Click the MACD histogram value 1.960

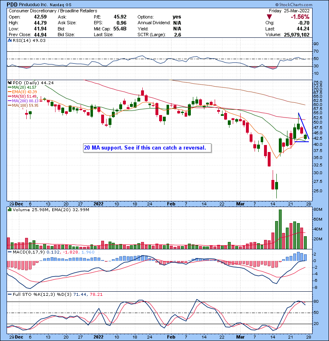click(88, 252)
